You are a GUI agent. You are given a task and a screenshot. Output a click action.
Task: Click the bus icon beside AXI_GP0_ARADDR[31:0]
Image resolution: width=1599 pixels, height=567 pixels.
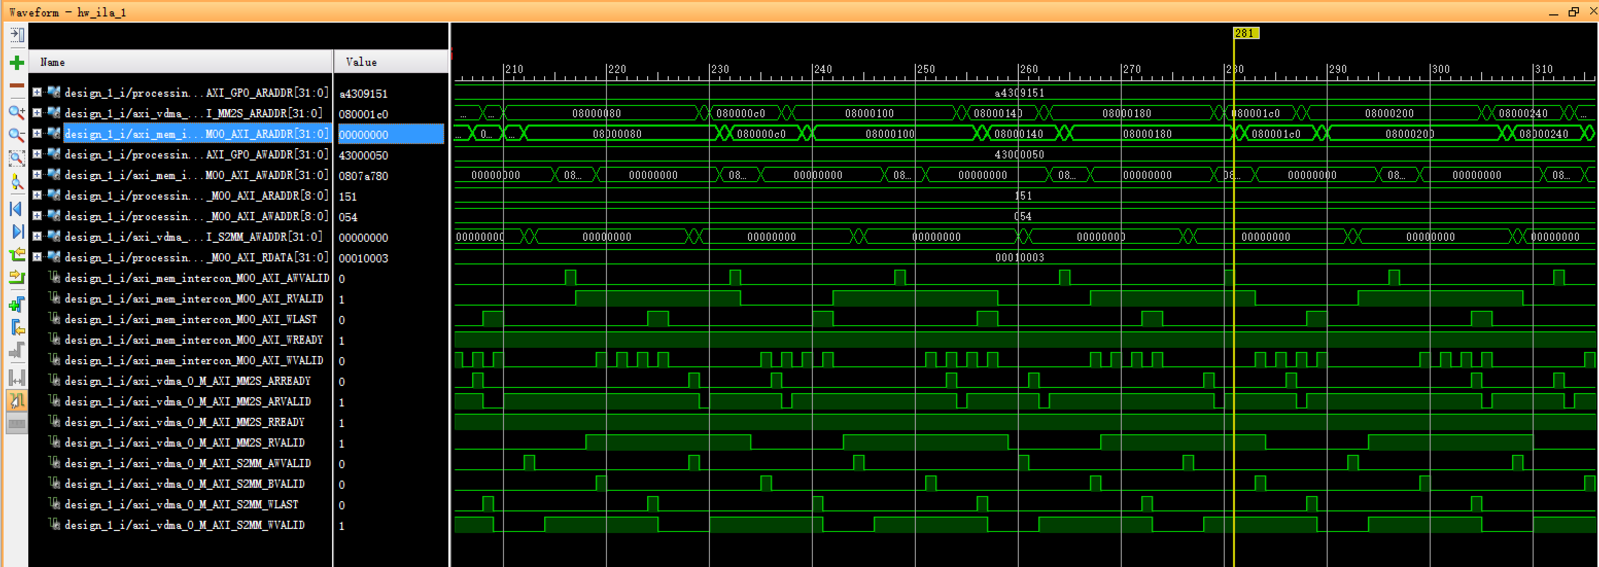tap(54, 92)
